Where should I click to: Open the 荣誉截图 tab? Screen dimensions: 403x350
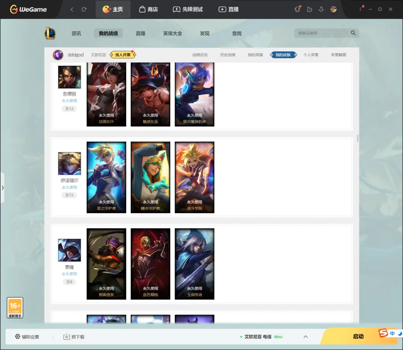[x=338, y=55]
